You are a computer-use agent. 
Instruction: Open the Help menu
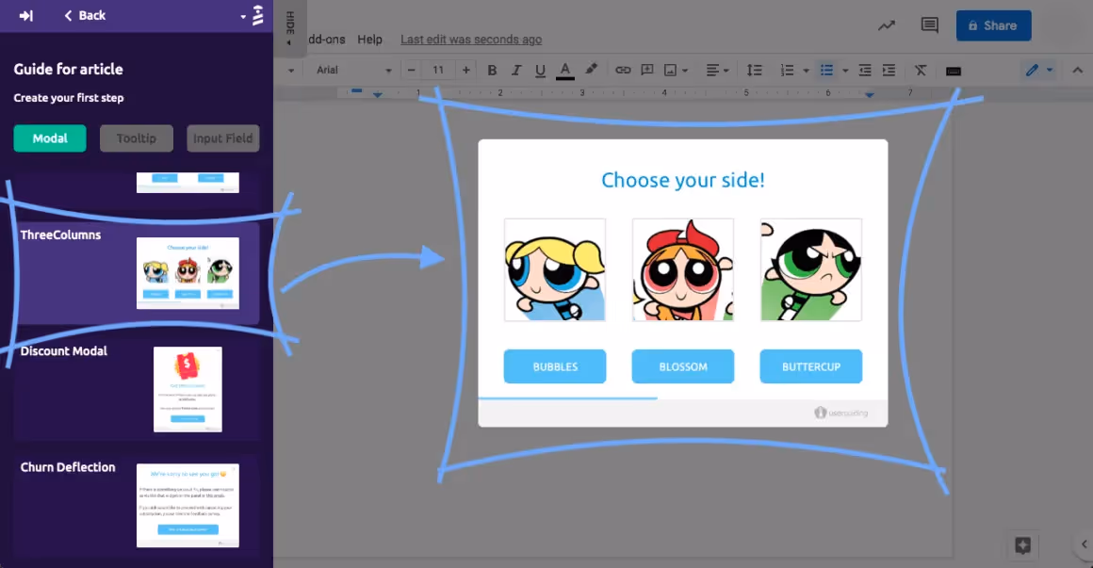click(x=369, y=40)
